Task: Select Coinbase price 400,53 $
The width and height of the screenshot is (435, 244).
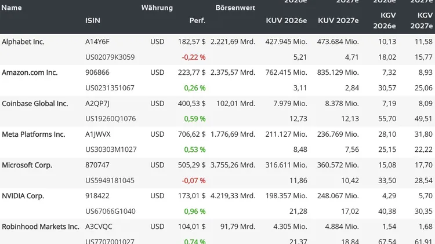Action: [192, 103]
